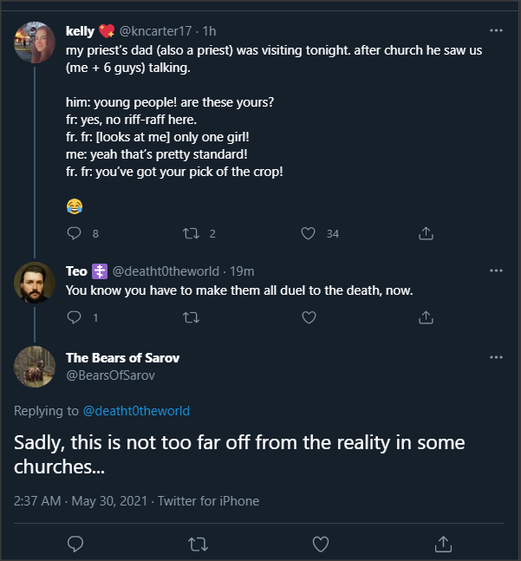Retweet kelly's tweet about the priest

pos(192,233)
